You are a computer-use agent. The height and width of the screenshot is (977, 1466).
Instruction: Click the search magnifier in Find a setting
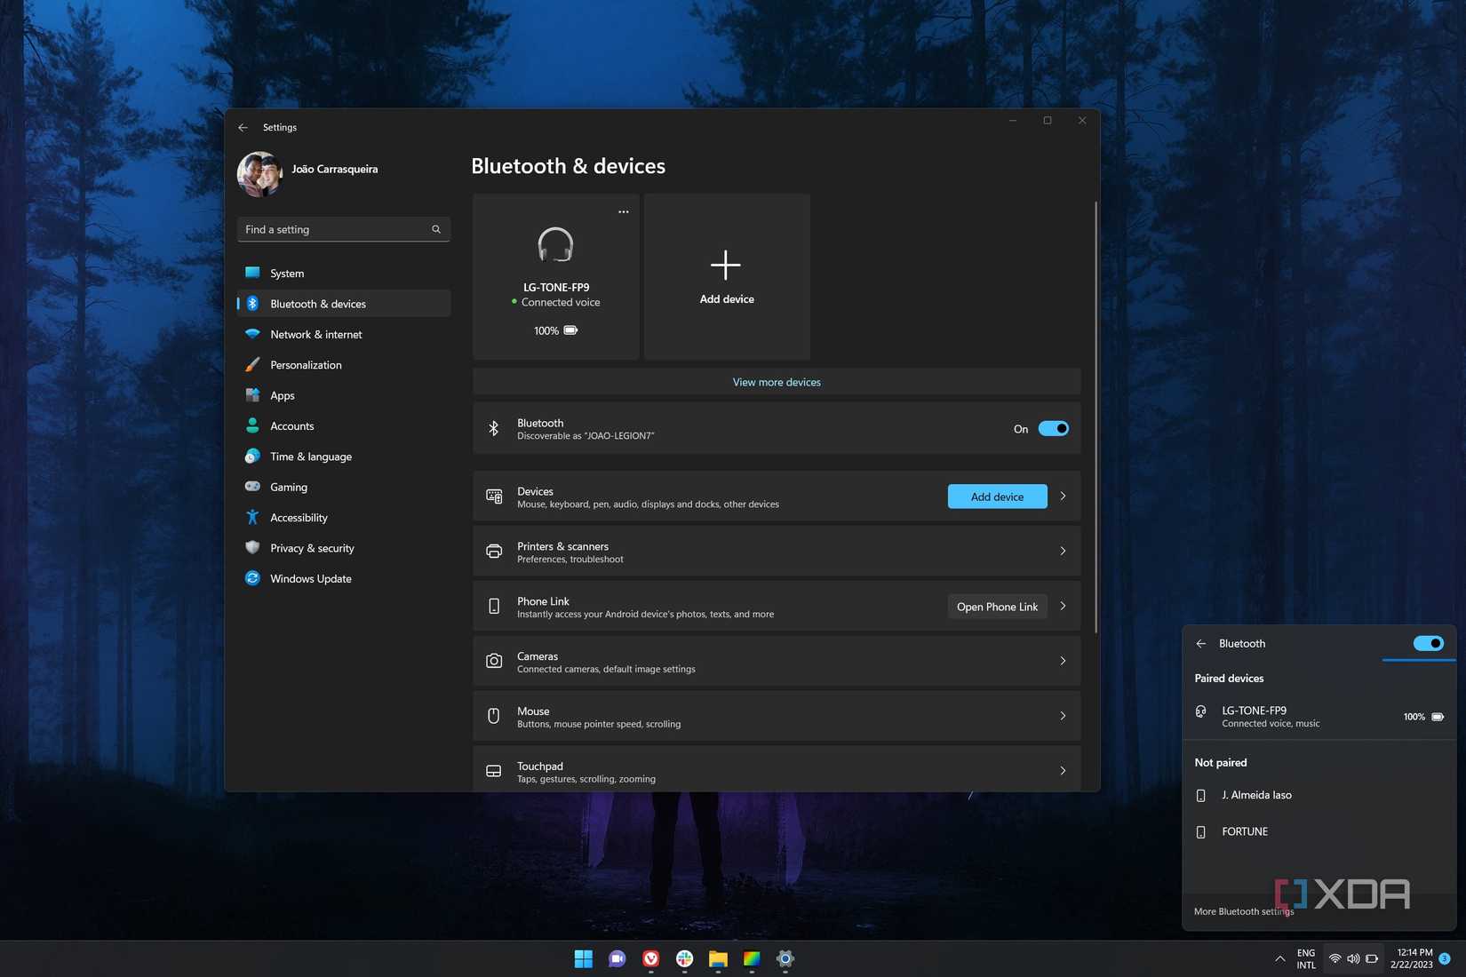coord(436,229)
